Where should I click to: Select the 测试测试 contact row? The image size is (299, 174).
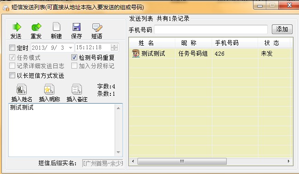point(211,53)
